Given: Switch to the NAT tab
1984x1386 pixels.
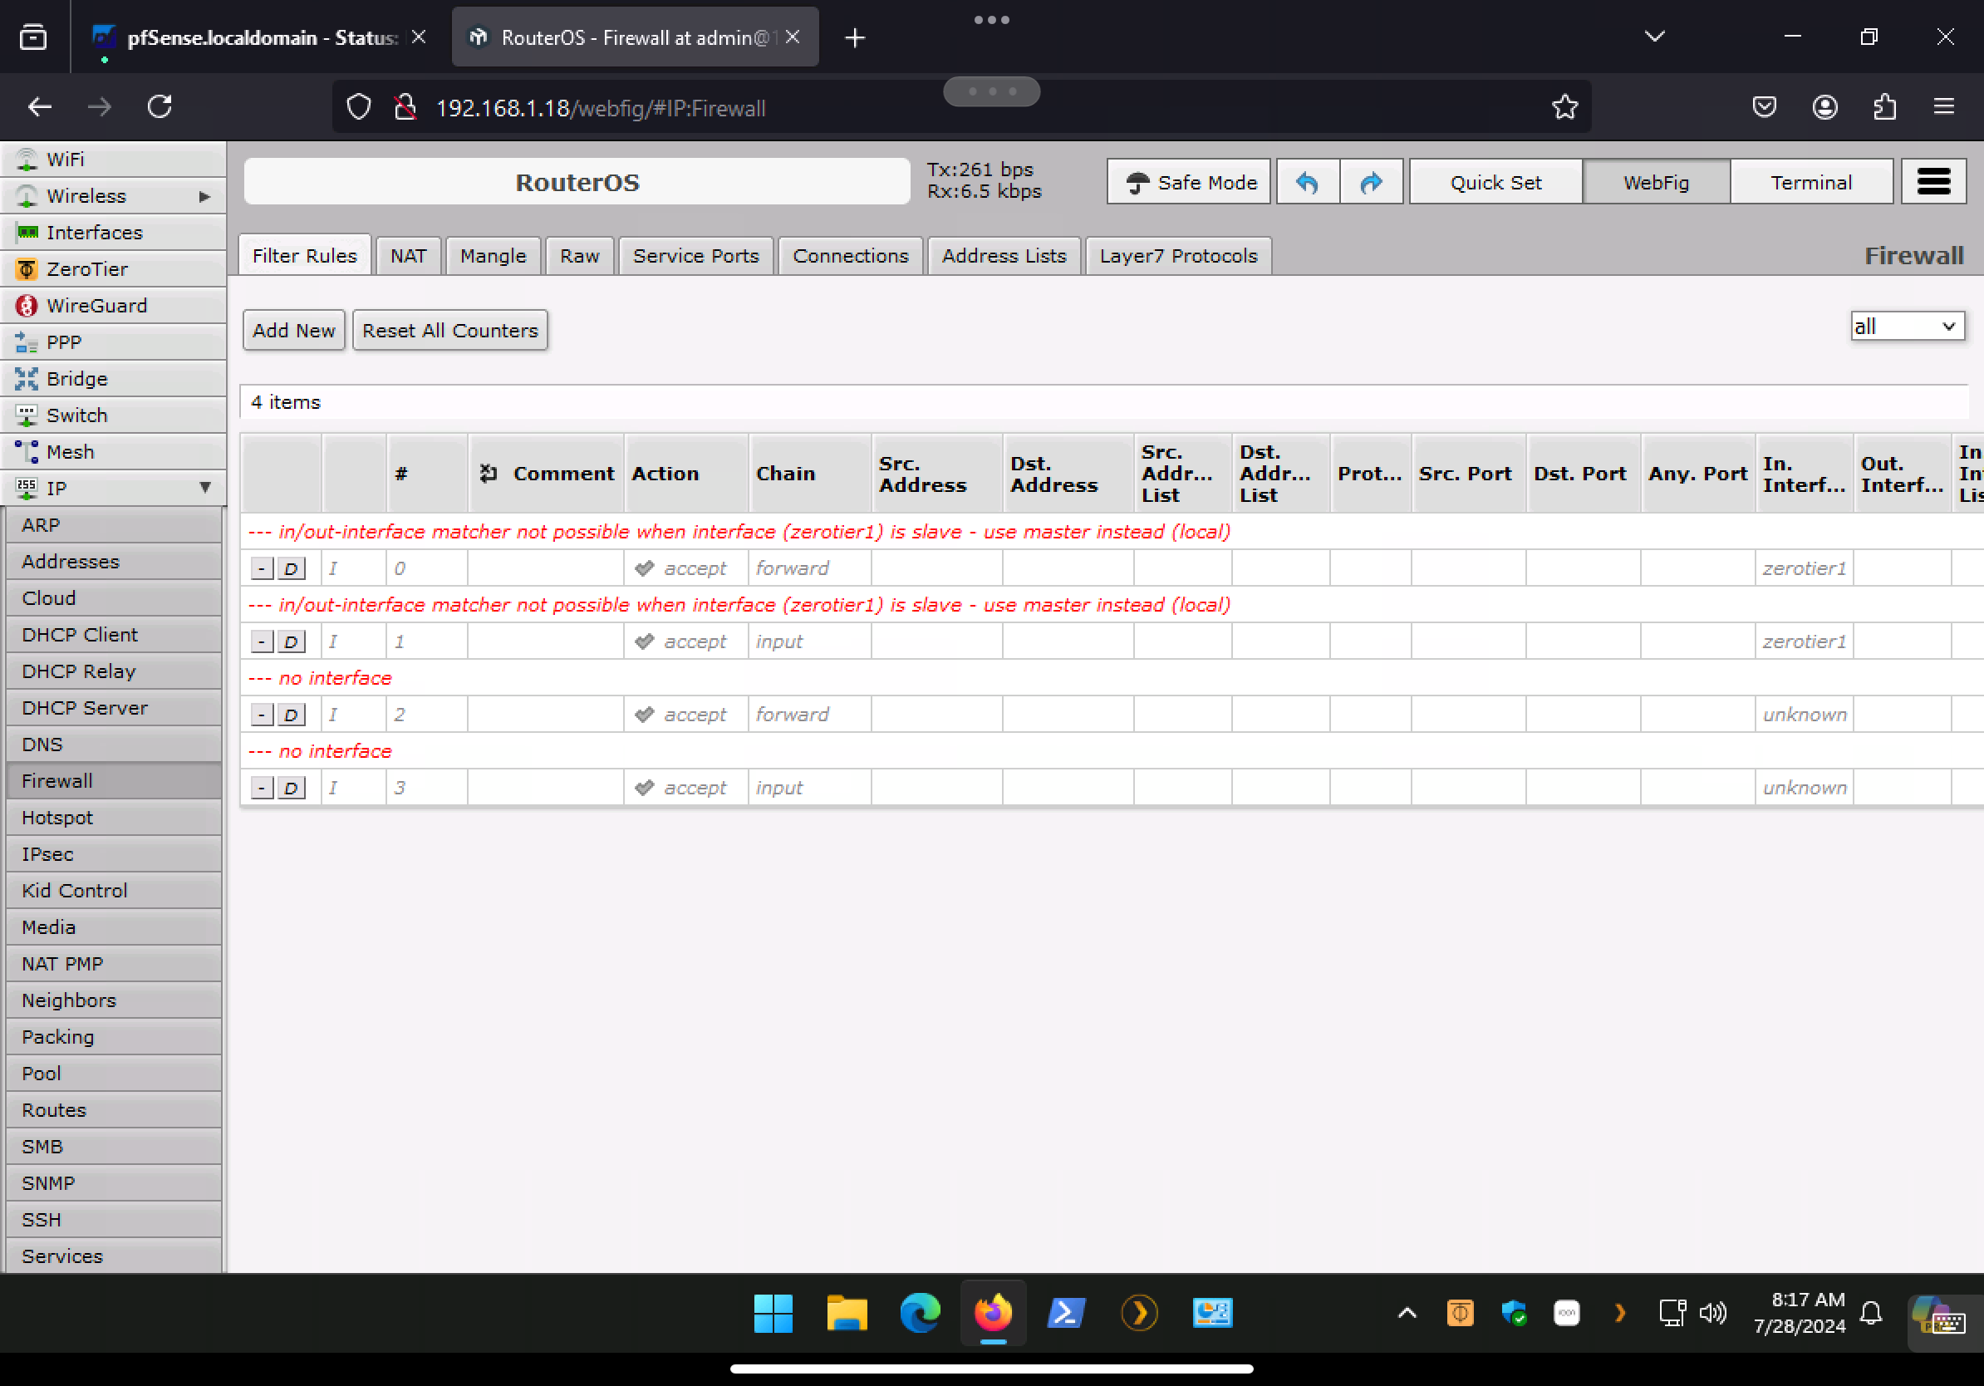Looking at the screenshot, I should [x=408, y=256].
